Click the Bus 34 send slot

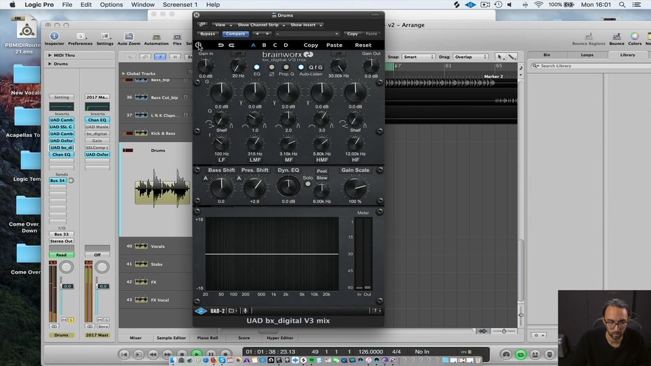[58, 180]
